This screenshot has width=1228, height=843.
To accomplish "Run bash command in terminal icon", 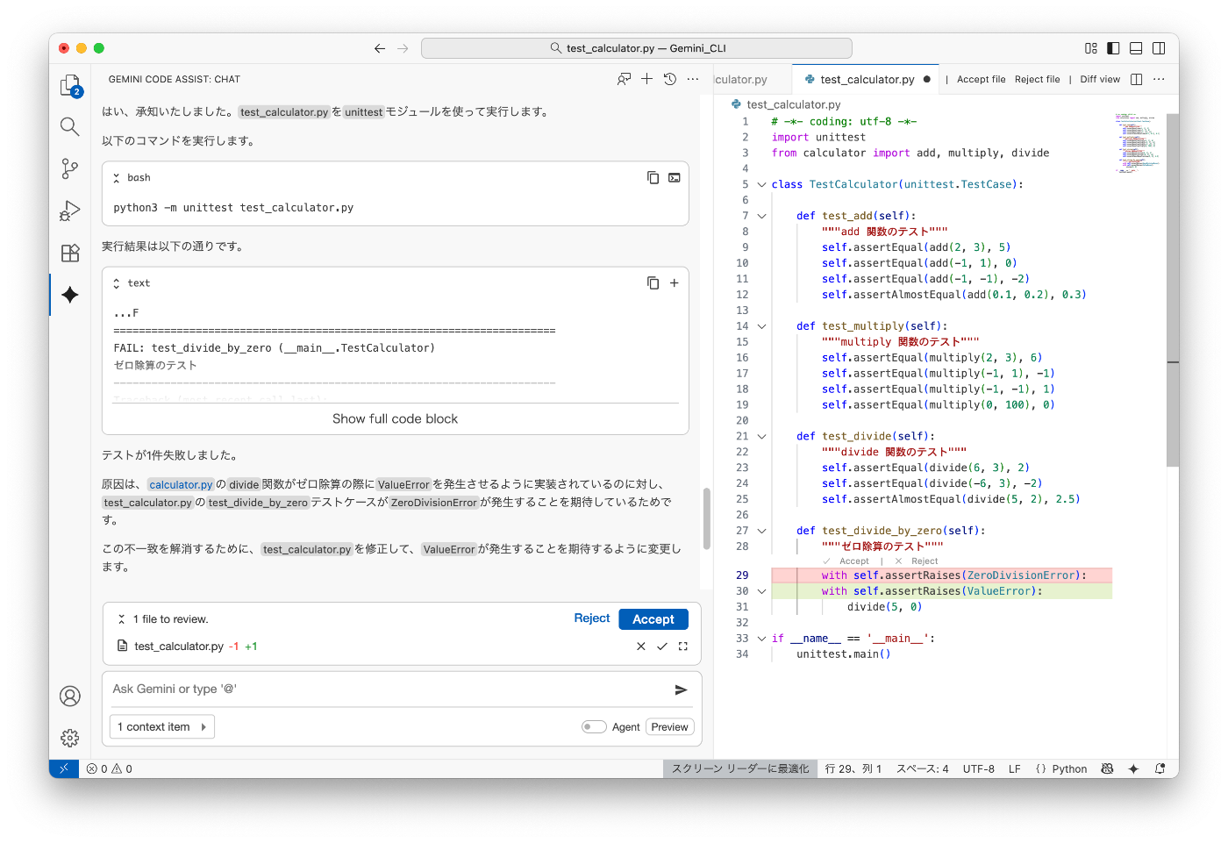I will click(675, 177).
